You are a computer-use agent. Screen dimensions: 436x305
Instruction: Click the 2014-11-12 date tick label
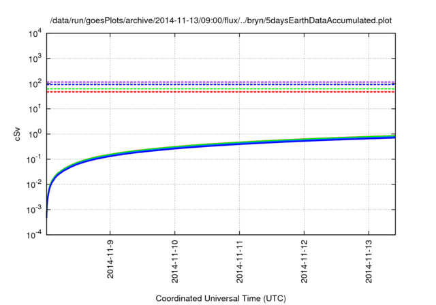(x=305, y=261)
